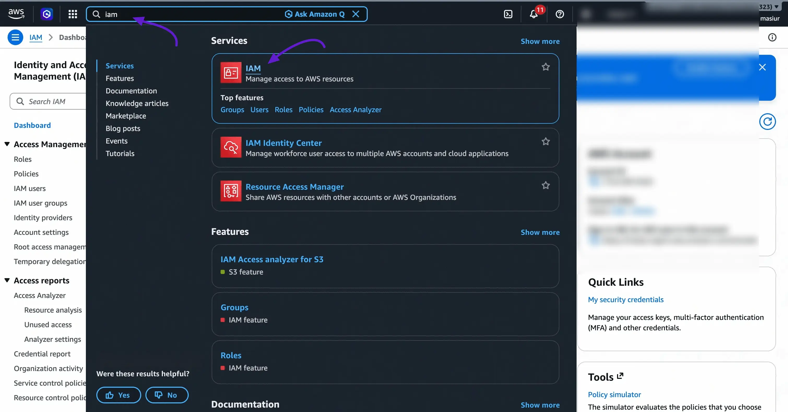The image size is (788, 412).
Task: Open IAM users in sidebar
Action: pos(30,188)
